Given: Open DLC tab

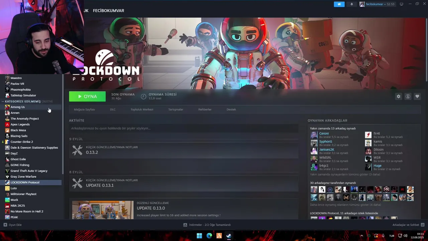Looking at the screenshot, I should tap(113, 109).
